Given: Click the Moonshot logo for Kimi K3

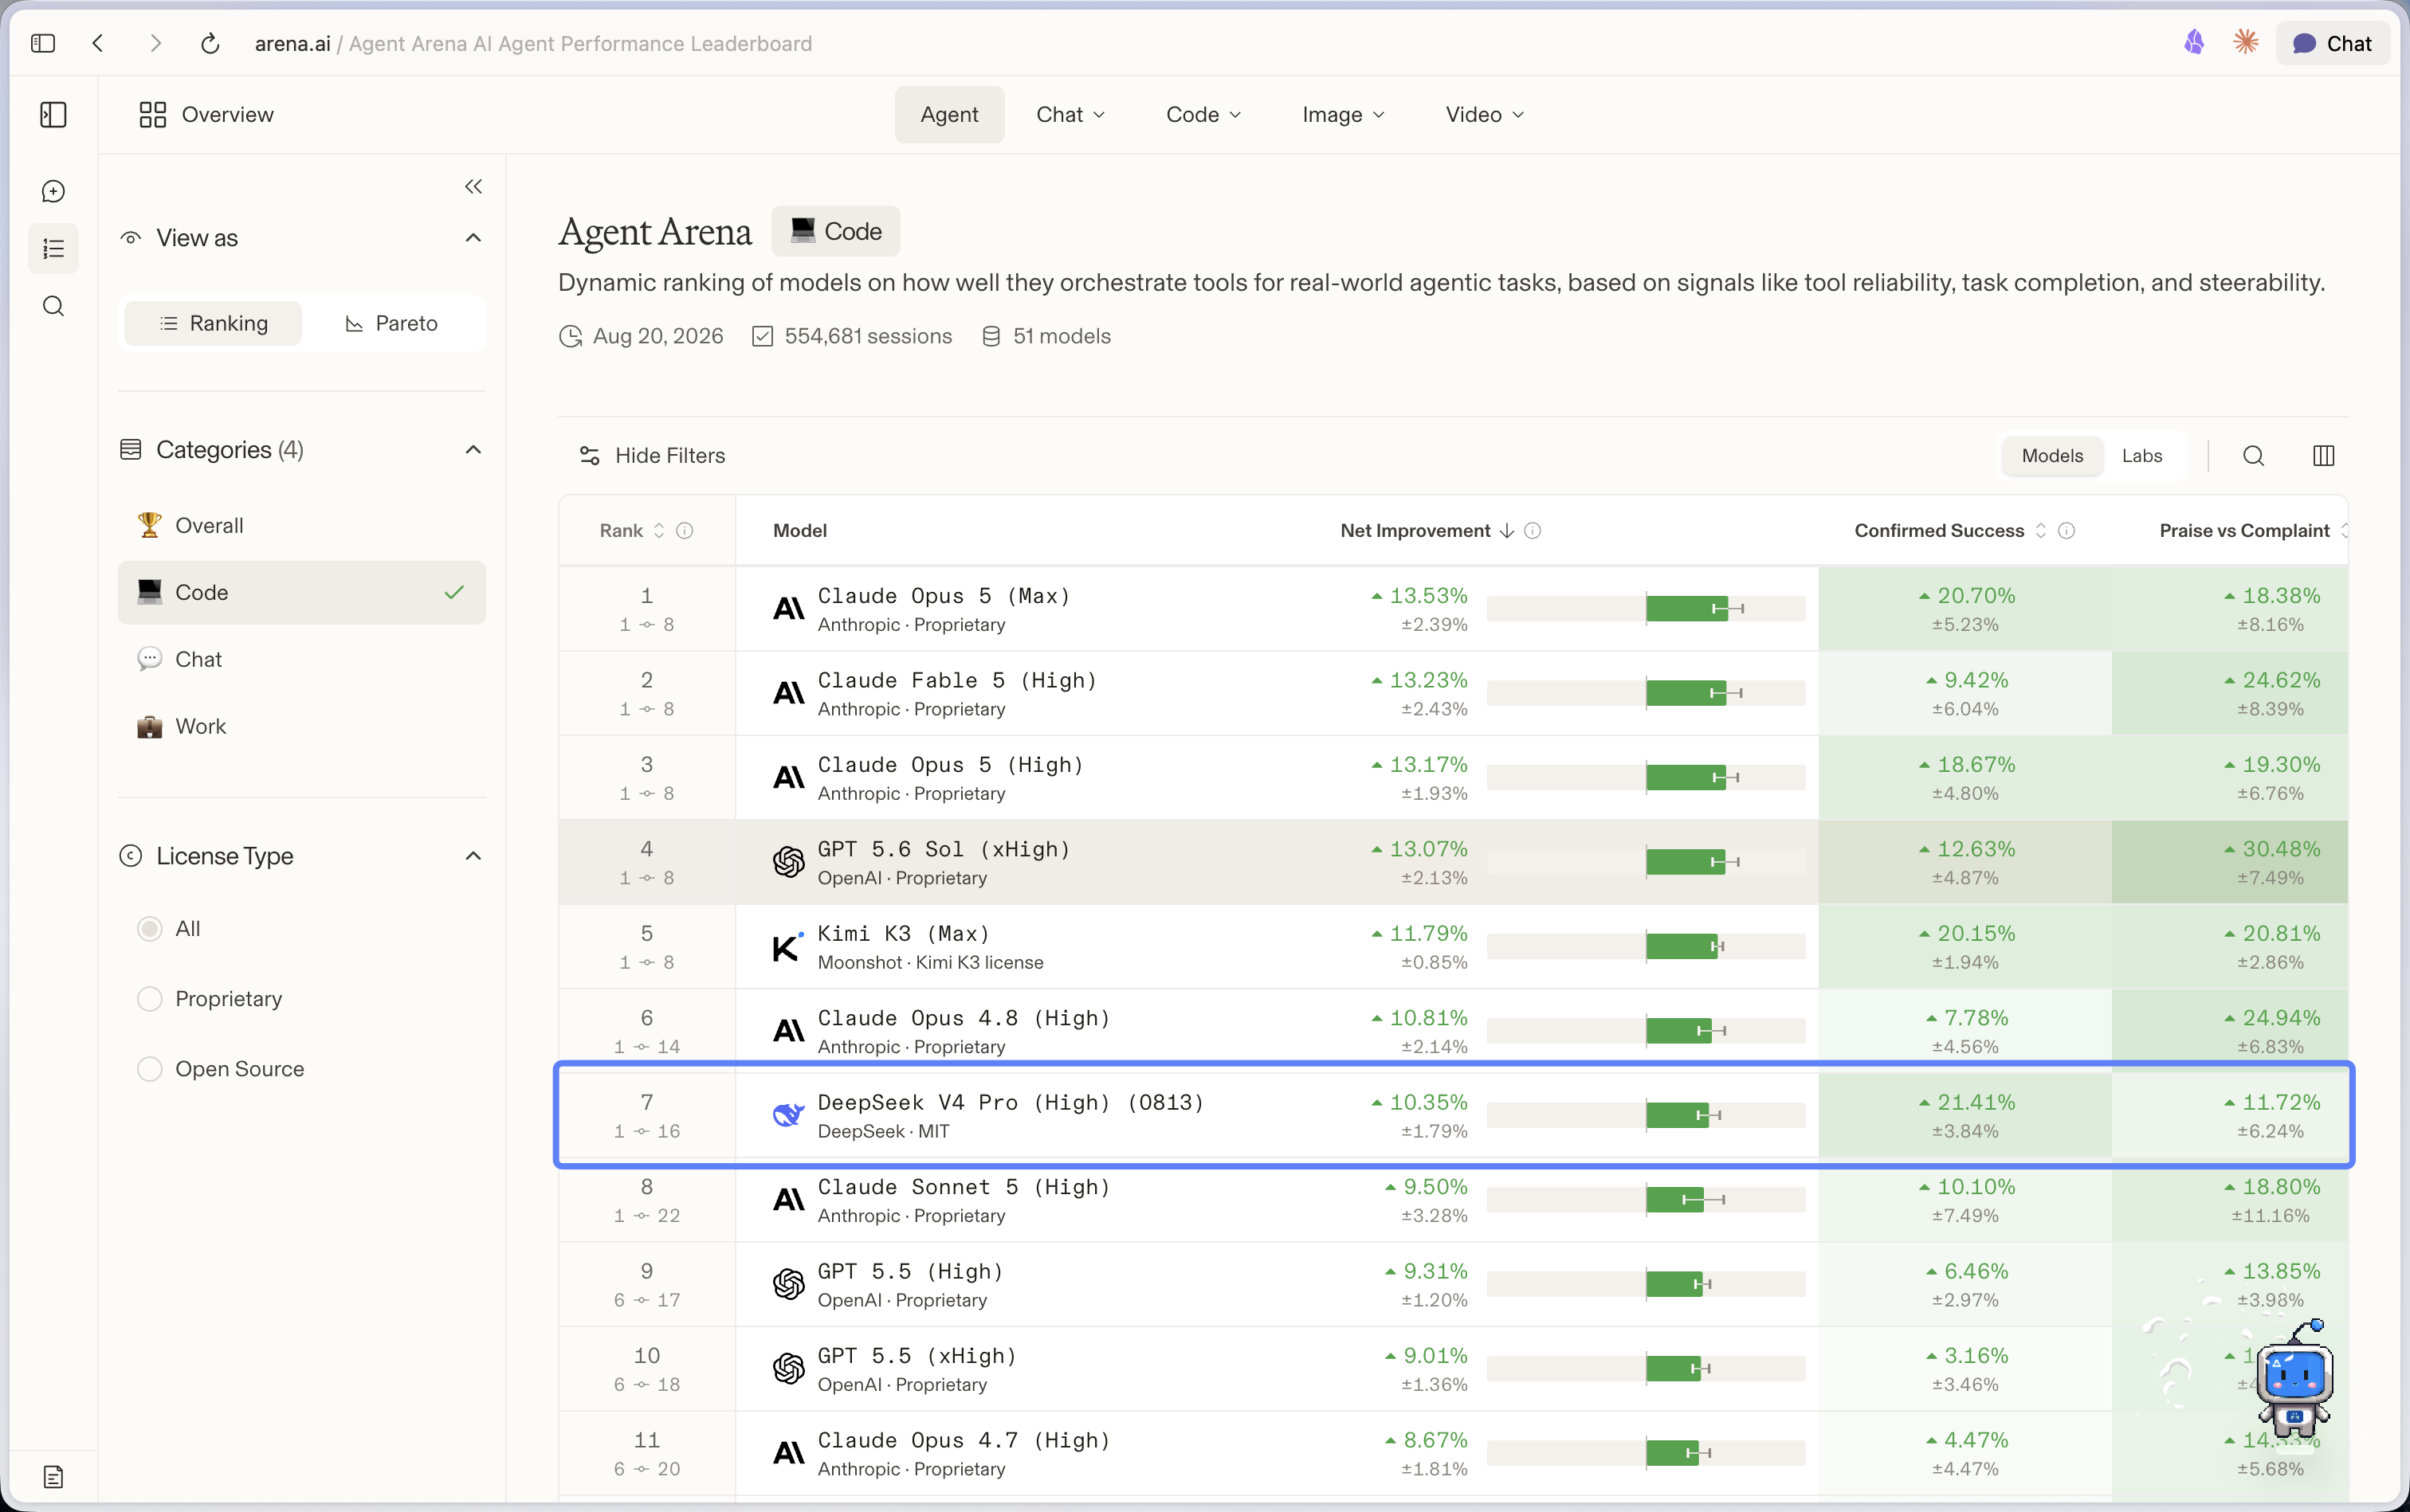Looking at the screenshot, I should click(788, 946).
